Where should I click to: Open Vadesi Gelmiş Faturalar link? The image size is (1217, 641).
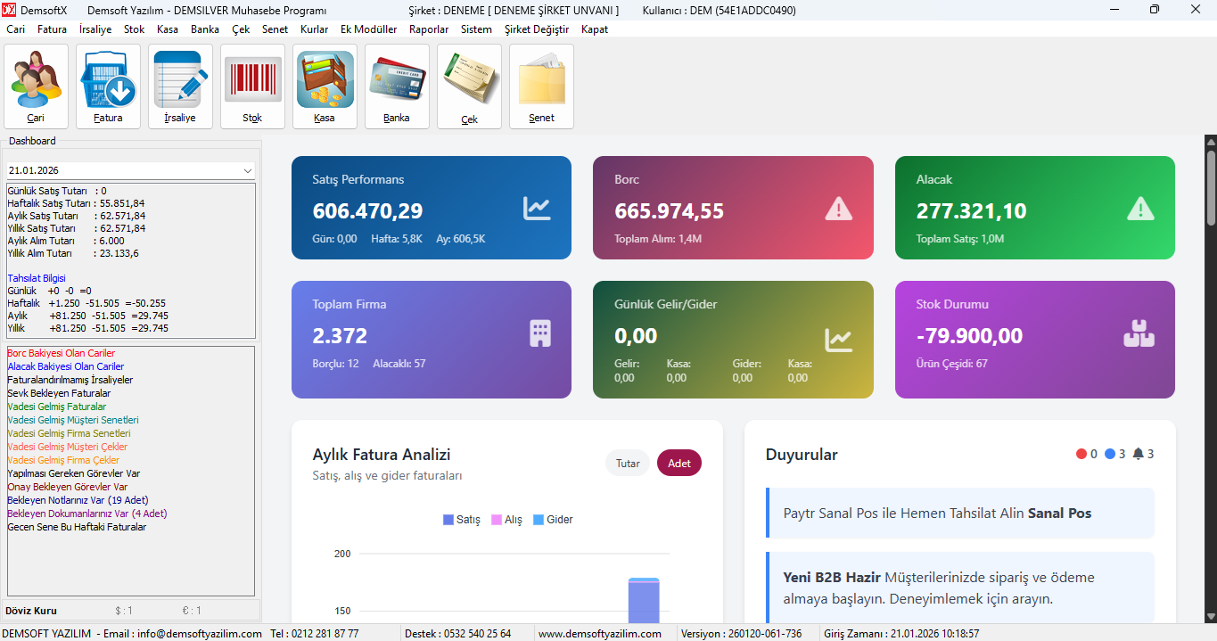tap(57, 407)
